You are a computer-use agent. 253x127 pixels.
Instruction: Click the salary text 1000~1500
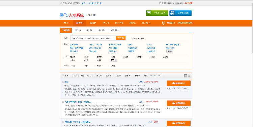coord(151,82)
